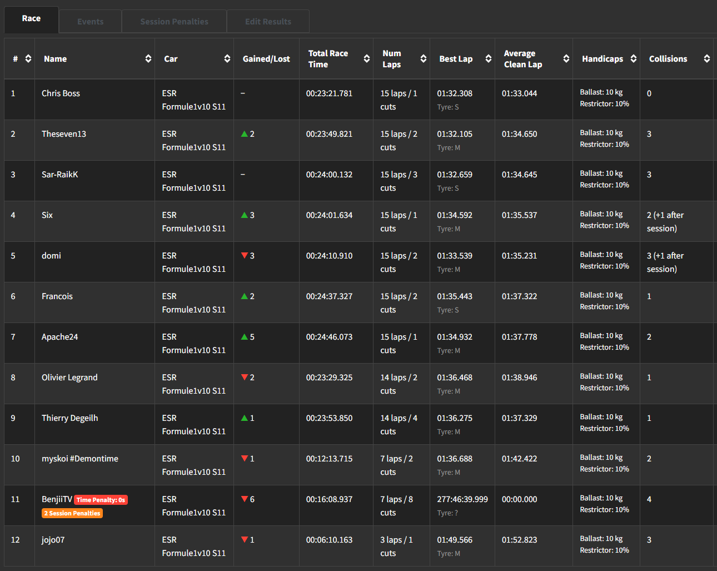Click the Time Penalty: 0s badge
Screen dimensions: 717x571
101,500
